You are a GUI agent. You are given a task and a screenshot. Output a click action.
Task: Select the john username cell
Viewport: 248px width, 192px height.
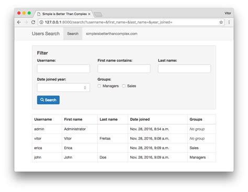[47, 157]
